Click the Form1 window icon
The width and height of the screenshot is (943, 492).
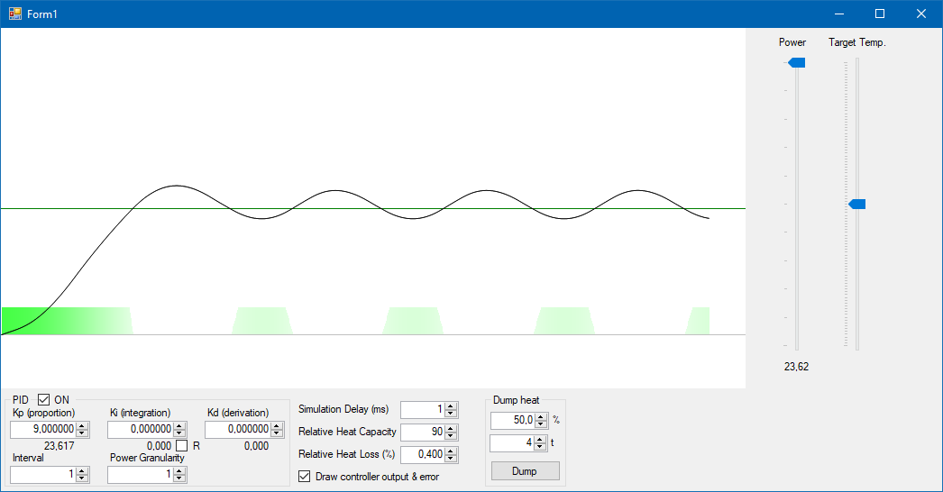coord(15,14)
